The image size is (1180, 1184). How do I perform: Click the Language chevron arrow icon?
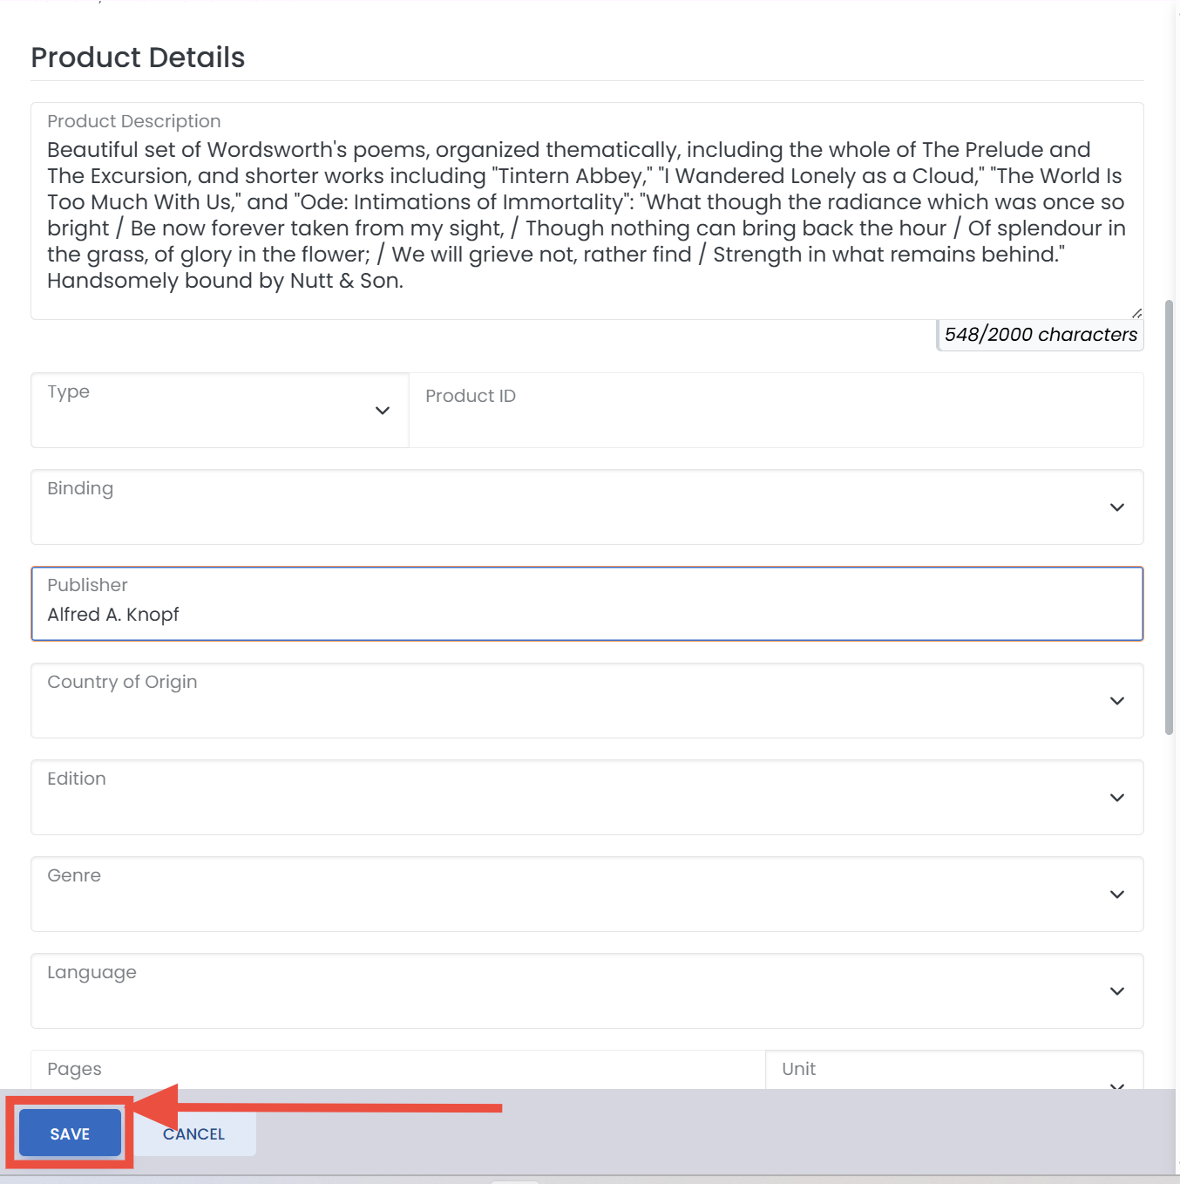1116,991
